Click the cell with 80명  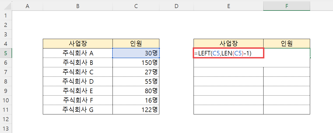136,91
